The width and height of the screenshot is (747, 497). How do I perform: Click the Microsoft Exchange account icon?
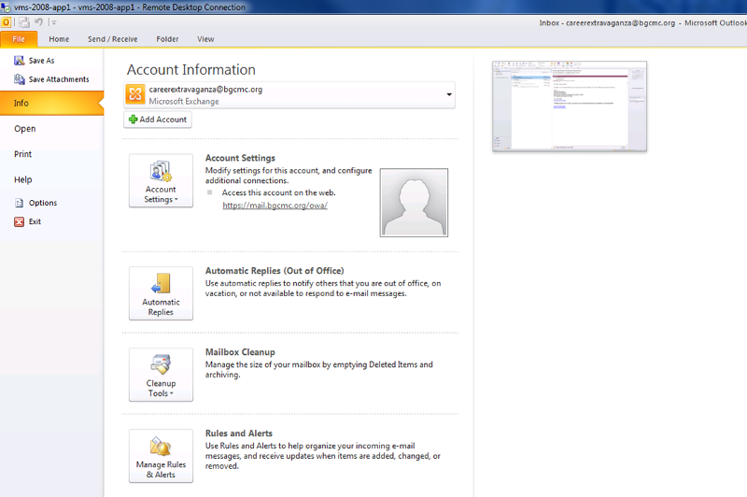135,93
